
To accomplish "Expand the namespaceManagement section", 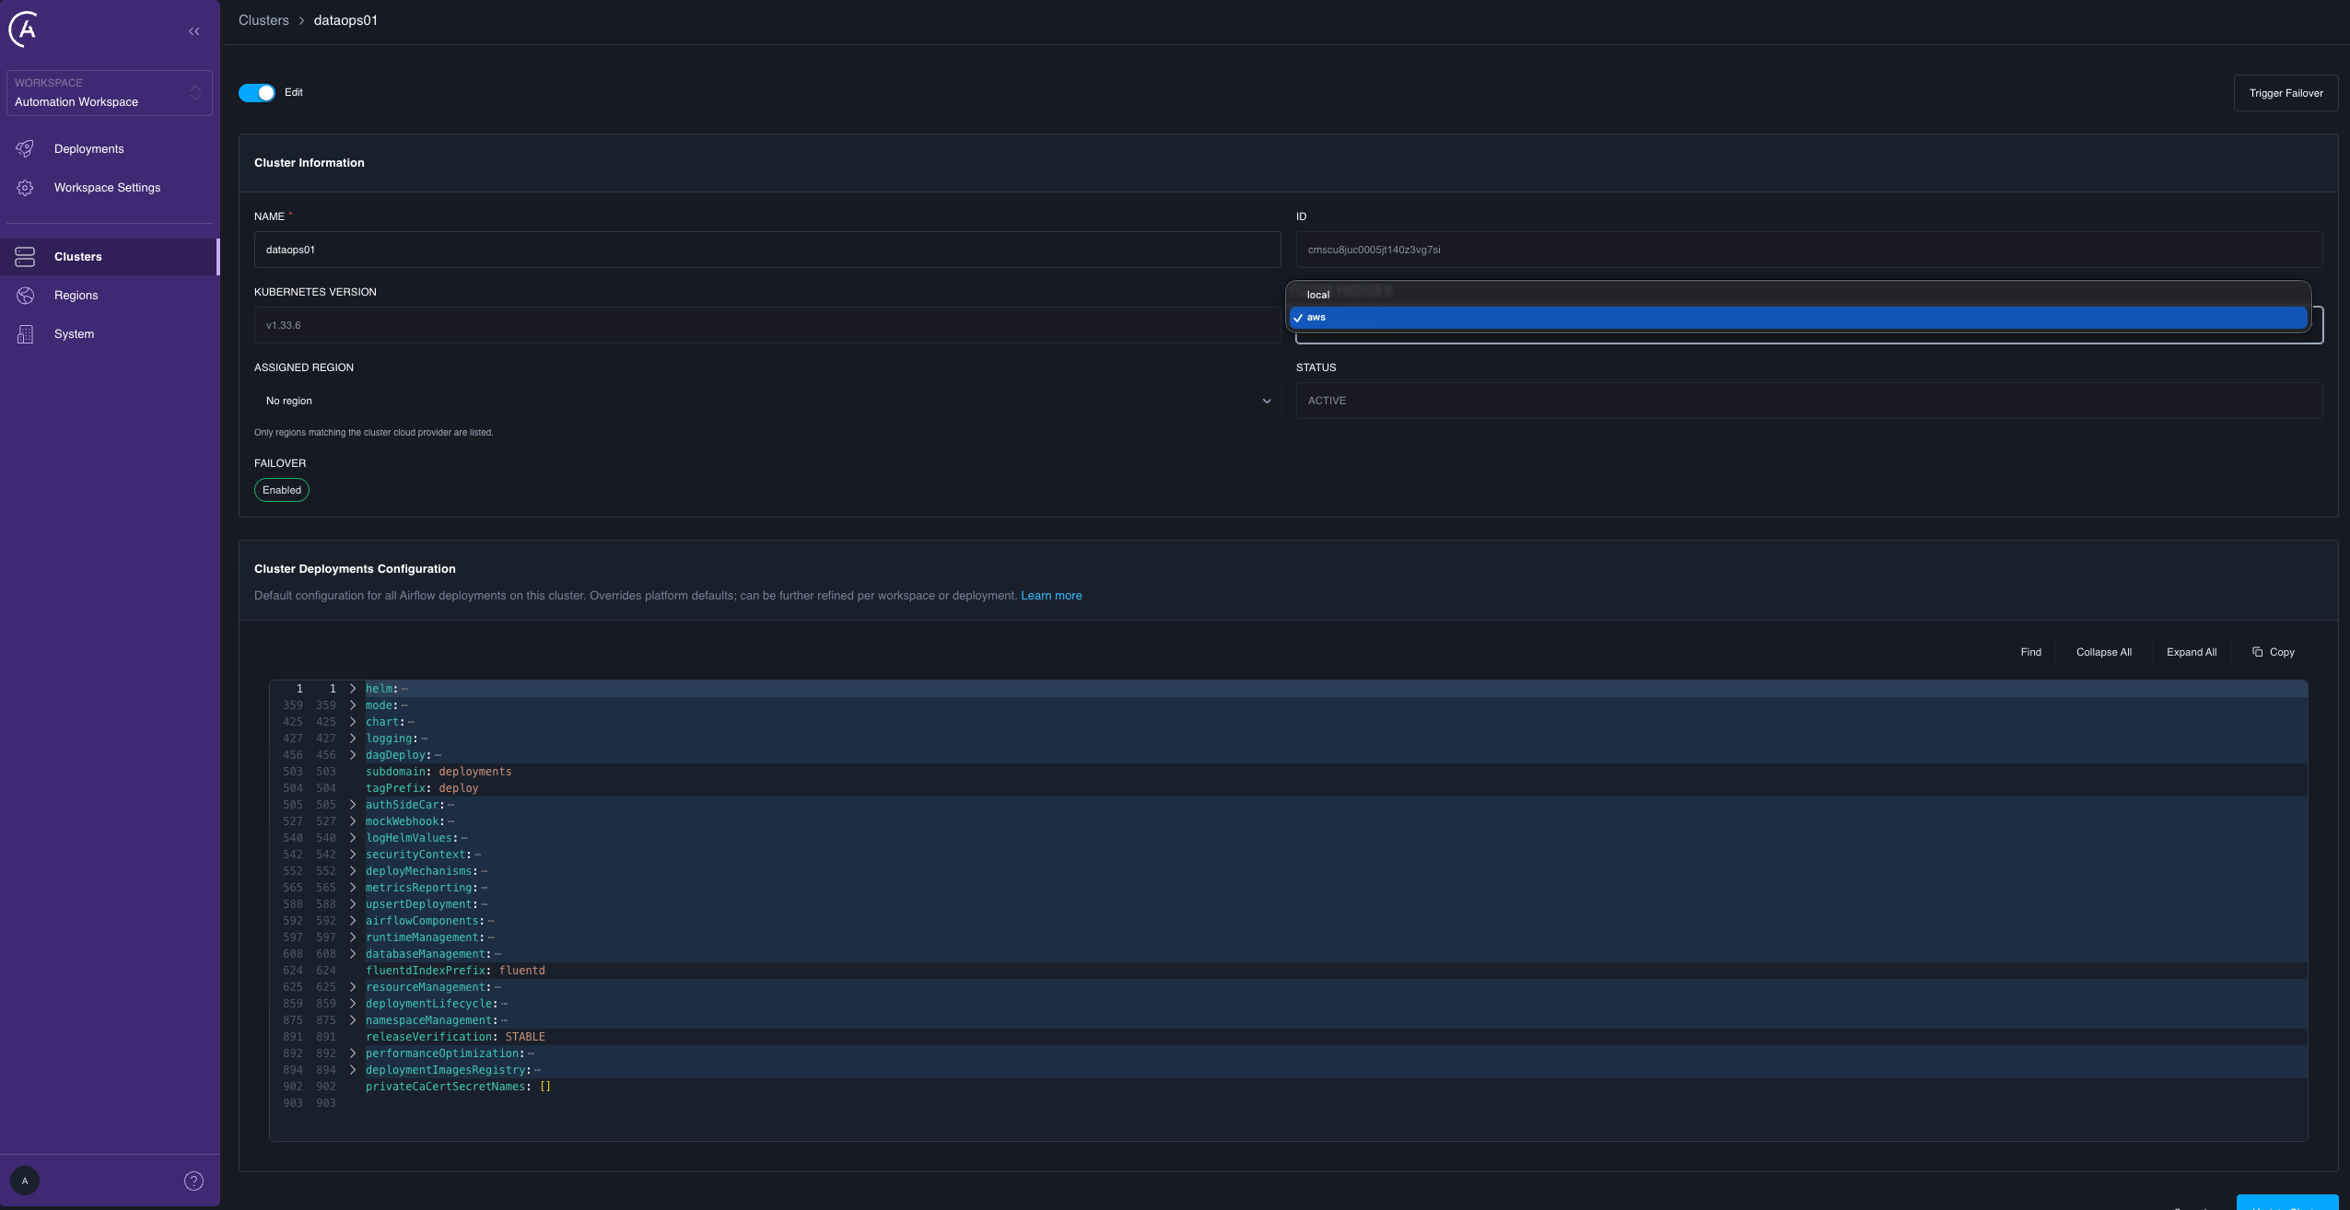I will click(x=353, y=1020).
